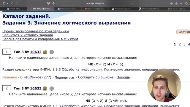This screenshot has height=107, width=190.
Task: Go to page 2 of tasks
Action: (x=180, y=44)
